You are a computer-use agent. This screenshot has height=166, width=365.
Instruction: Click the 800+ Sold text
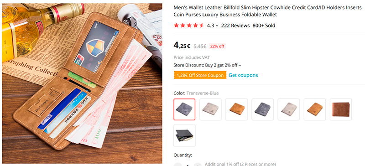pyautogui.click(x=264, y=26)
